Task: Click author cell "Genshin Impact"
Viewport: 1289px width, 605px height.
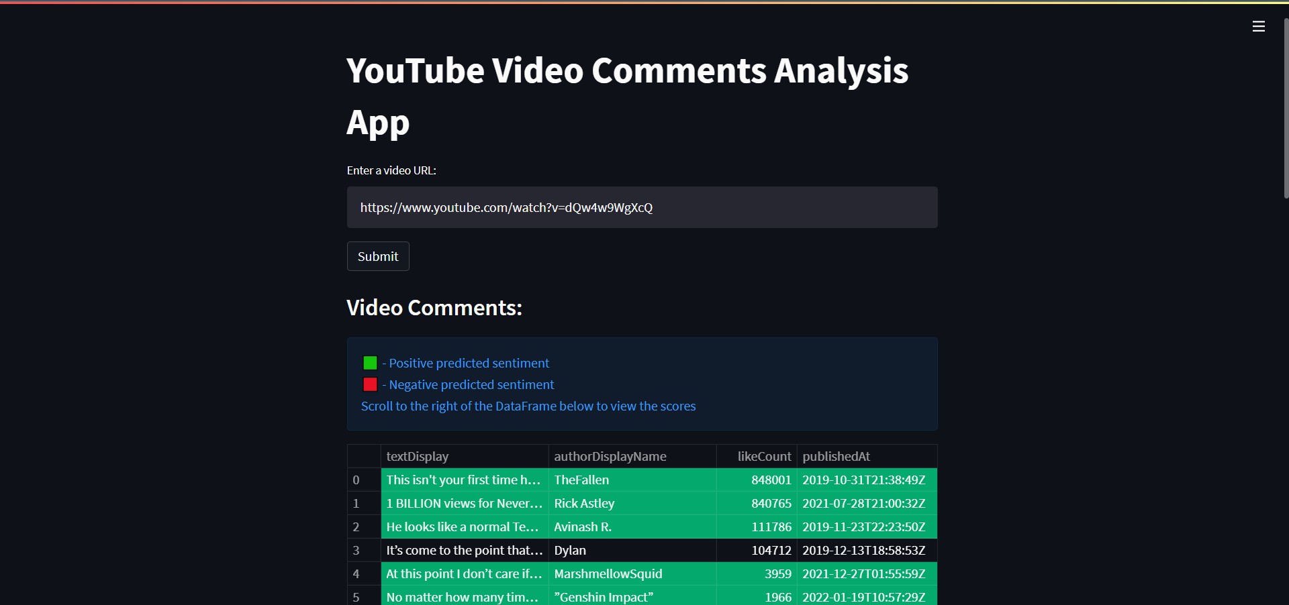Action: coord(632,596)
